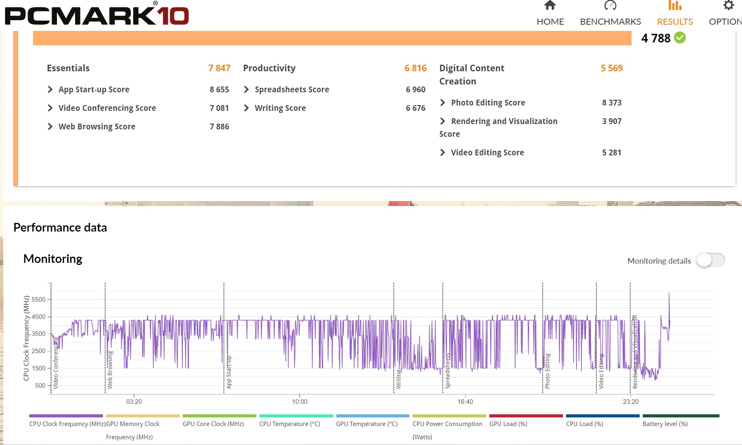The image size is (742, 445).
Task: Click the Web Browsing marker in chart
Action: point(110,370)
